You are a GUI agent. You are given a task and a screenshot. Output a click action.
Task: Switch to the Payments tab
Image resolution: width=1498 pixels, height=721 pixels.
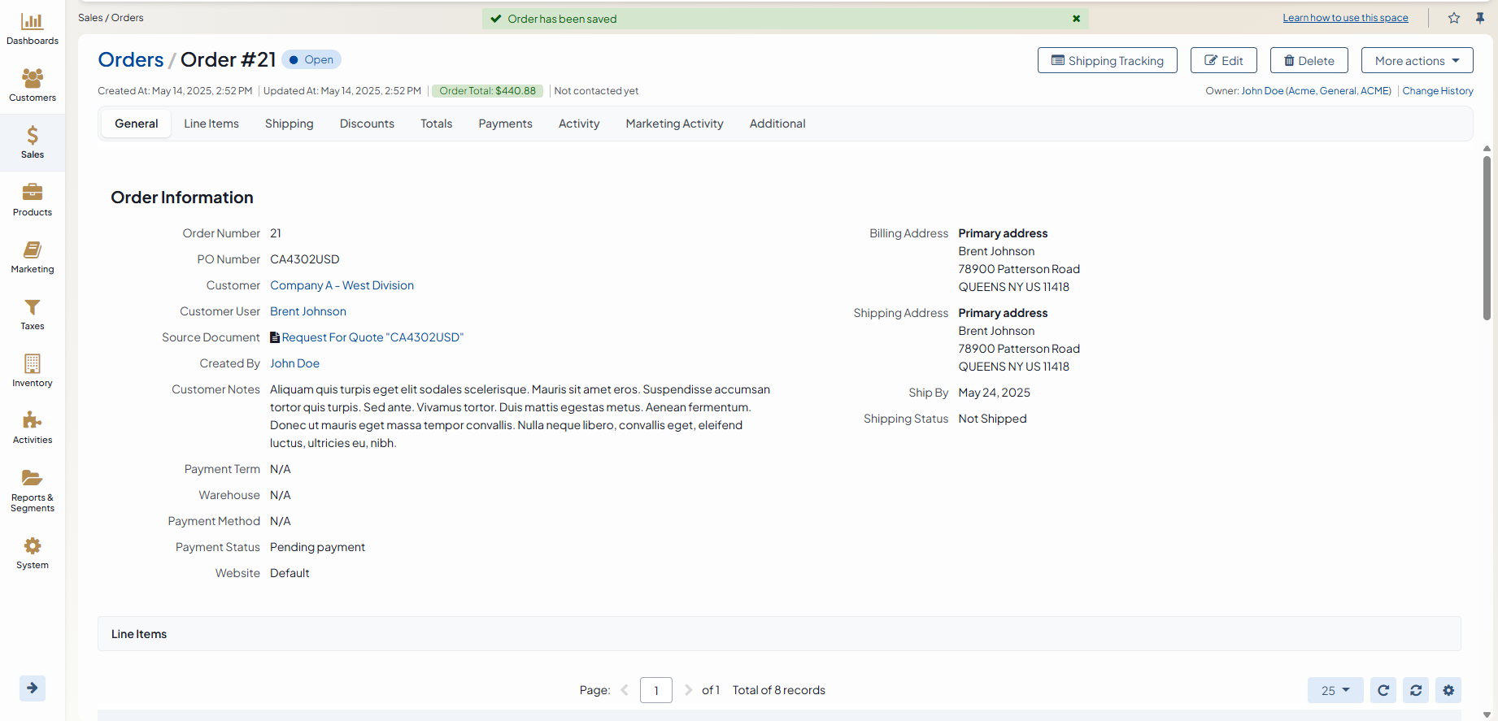(x=505, y=124)
